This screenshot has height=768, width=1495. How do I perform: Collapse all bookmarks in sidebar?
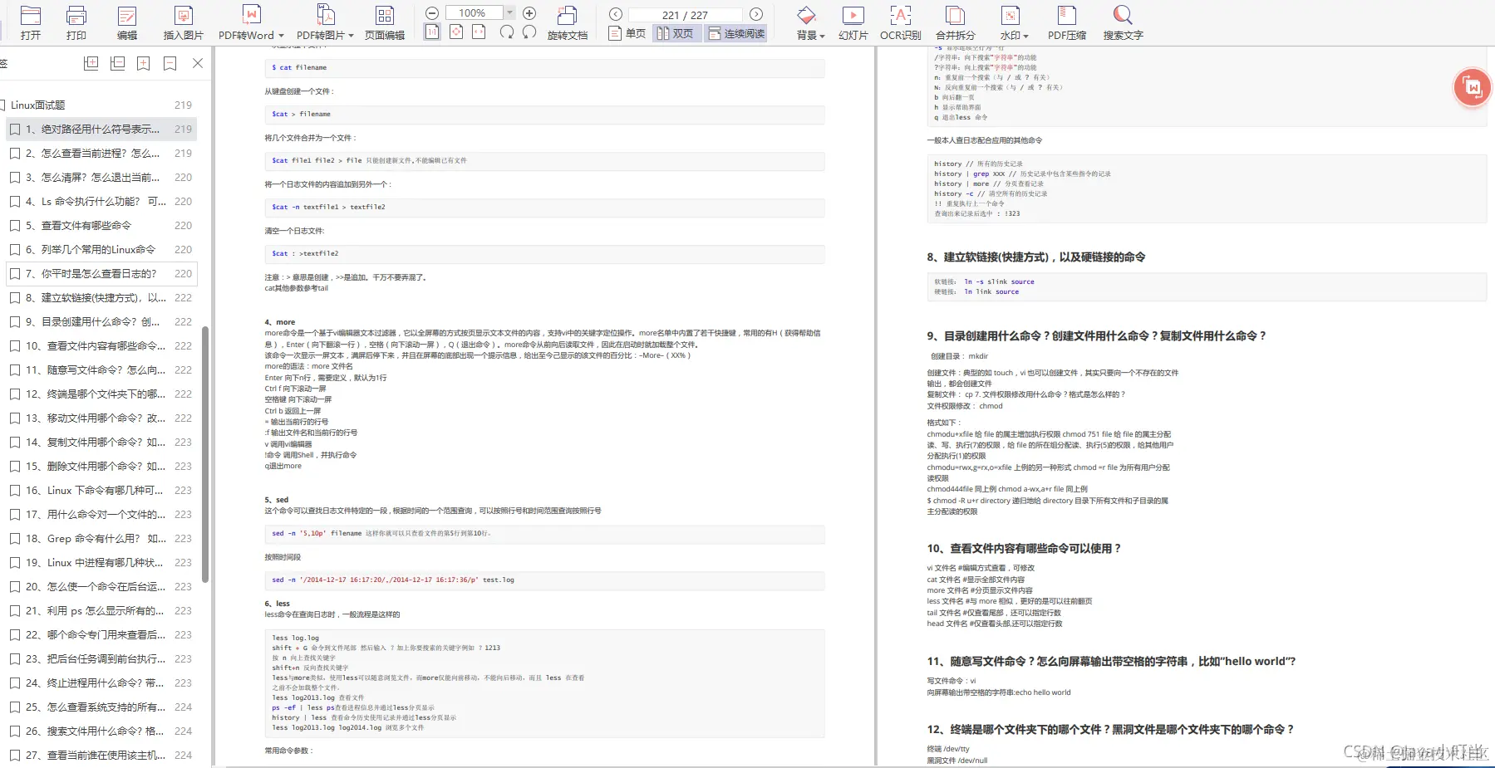[118, 63]
